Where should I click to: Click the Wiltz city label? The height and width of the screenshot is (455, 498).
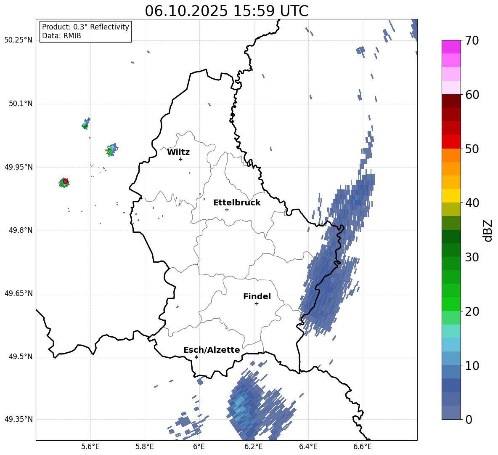[178, 152]
